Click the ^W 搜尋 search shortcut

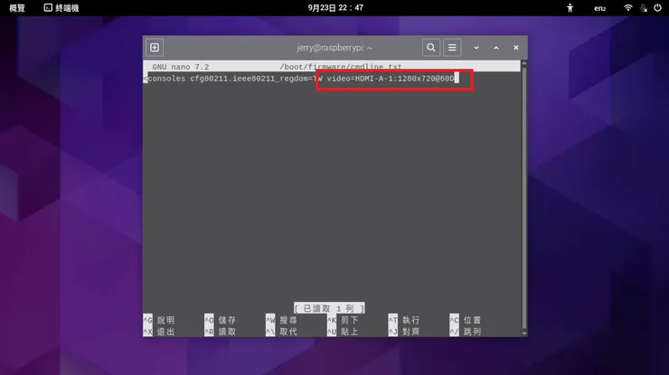[281, 320]
